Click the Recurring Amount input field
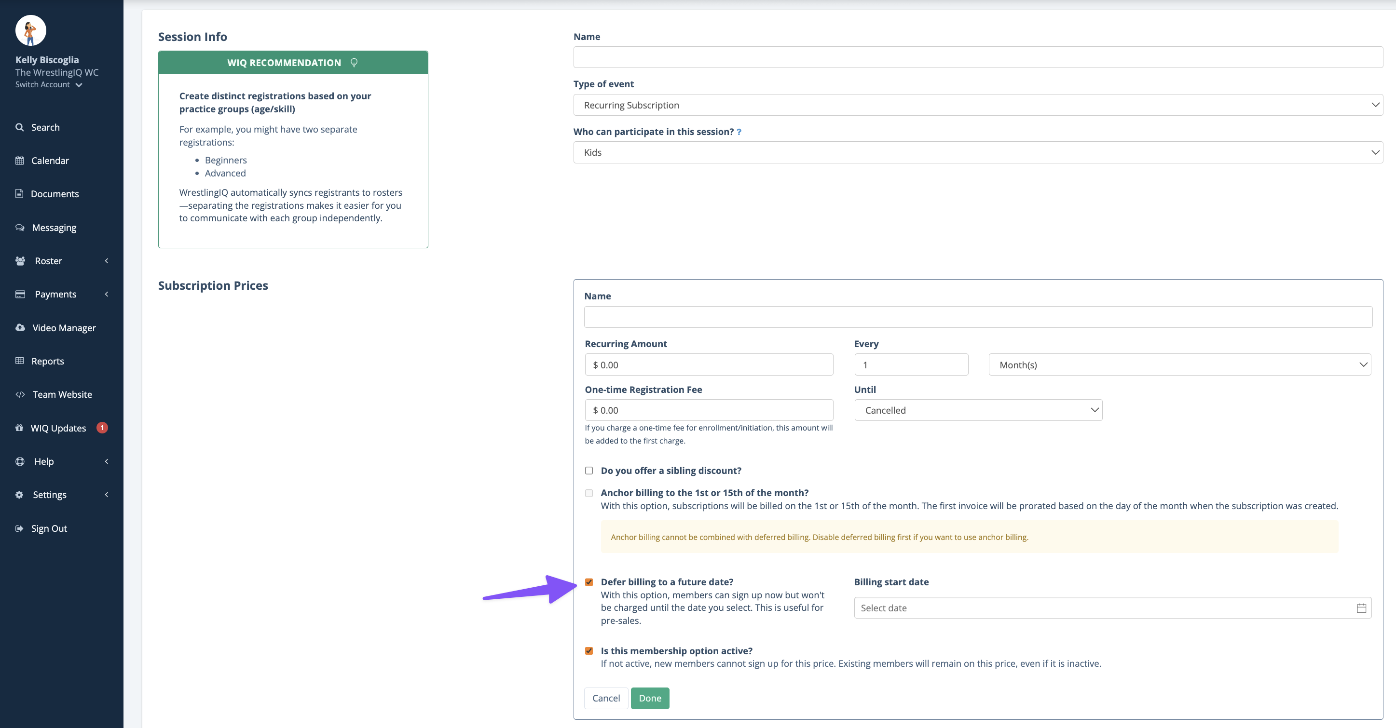 pyautogui.click(x=708, y=364)
